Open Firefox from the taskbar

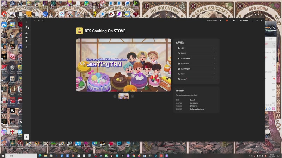139,156
